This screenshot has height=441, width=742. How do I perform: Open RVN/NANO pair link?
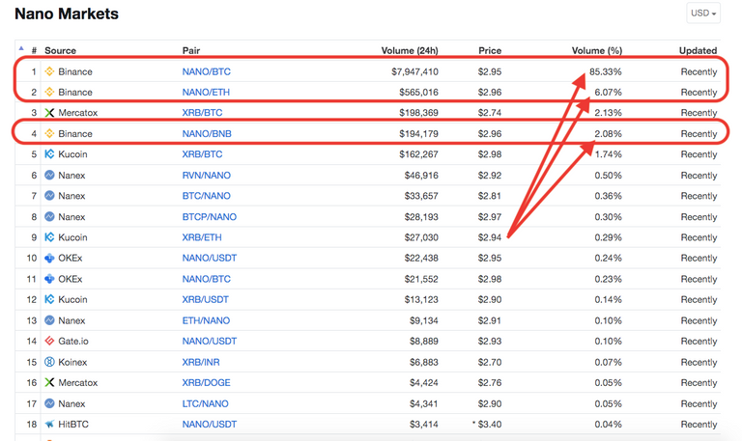[x=207, y=176]
